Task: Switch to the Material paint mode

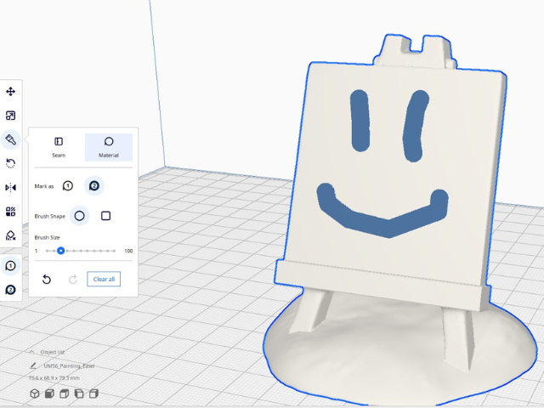Action: tap(109, 147)
